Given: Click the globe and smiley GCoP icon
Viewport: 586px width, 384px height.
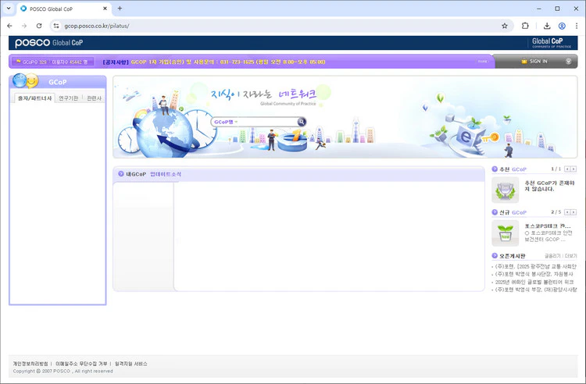Looking at the screenshot, I should tap(26, 80).
